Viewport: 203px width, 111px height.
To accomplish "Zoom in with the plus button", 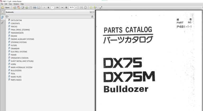I will point(66,7).
